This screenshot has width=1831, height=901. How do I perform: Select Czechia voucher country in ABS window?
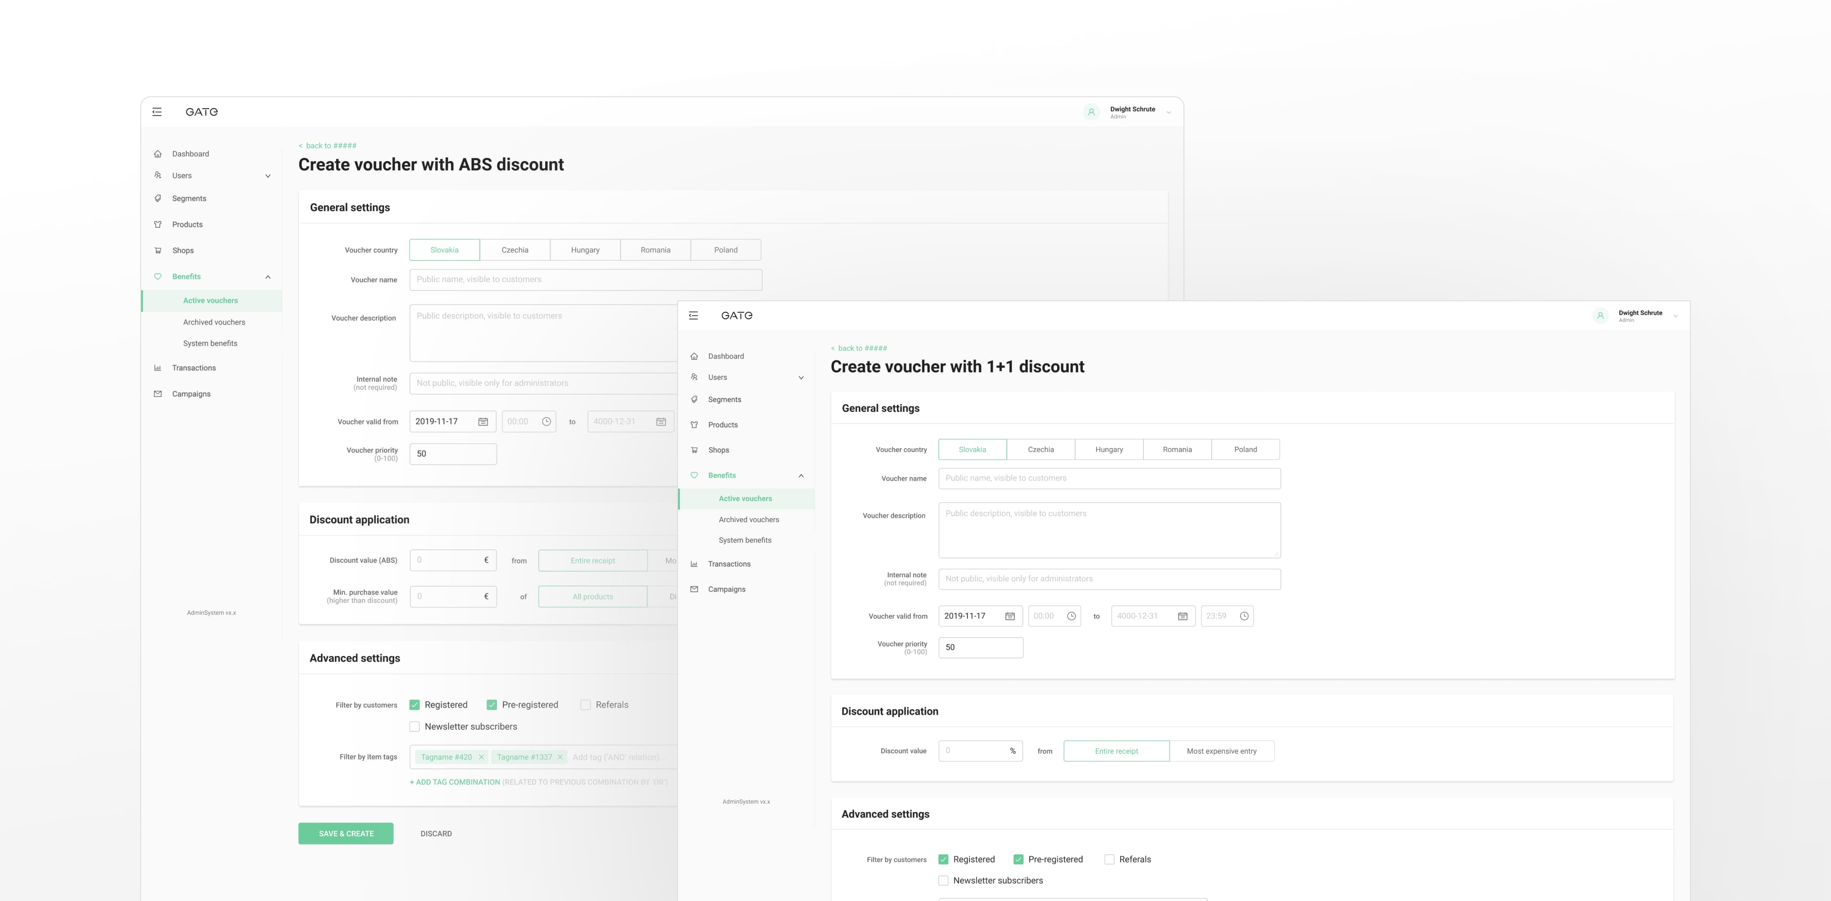pyautogui.click(x=514, y=250)
